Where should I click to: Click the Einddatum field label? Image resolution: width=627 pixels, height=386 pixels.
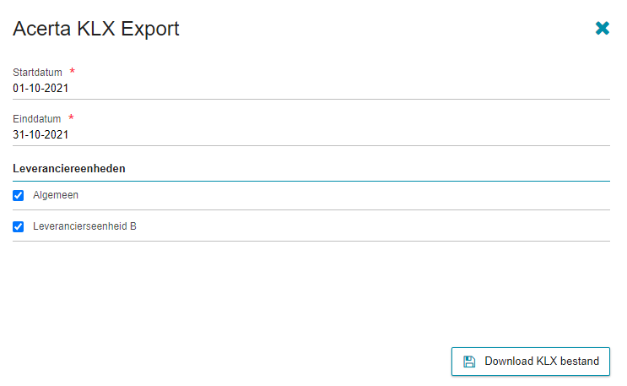(37, 119)
